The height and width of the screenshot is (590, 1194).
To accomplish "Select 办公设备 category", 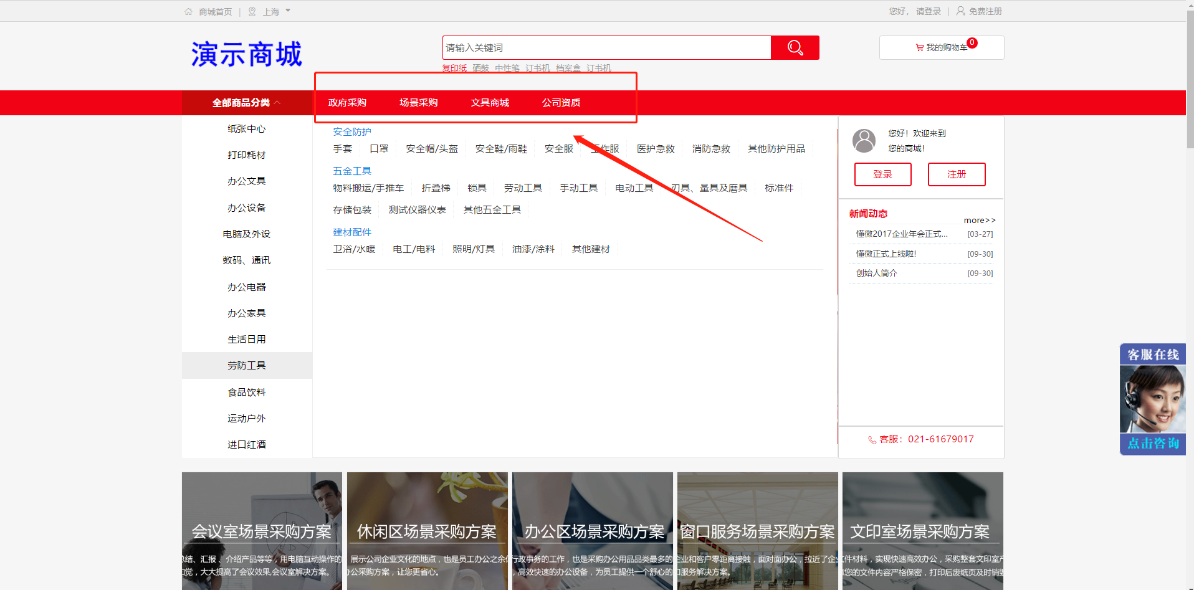I will [247, 208].
